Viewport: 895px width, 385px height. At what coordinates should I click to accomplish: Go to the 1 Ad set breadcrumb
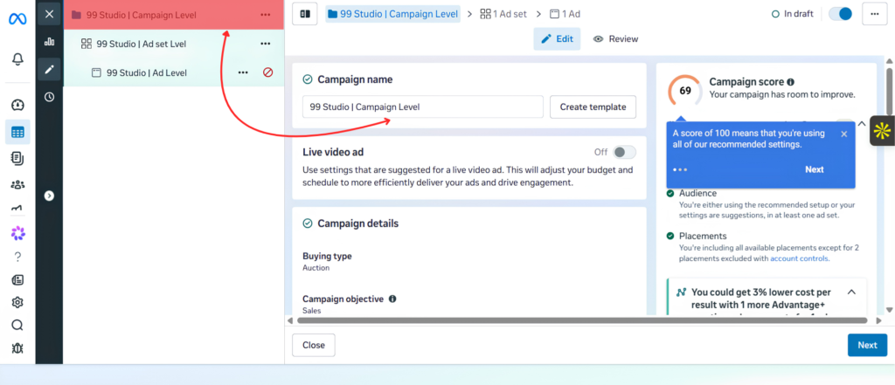point(504,14)
